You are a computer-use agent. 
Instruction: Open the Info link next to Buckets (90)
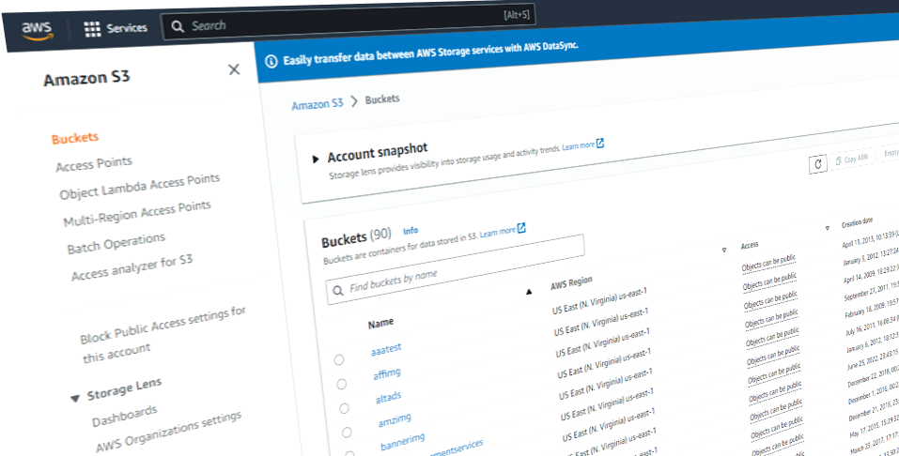pos(411,231)
